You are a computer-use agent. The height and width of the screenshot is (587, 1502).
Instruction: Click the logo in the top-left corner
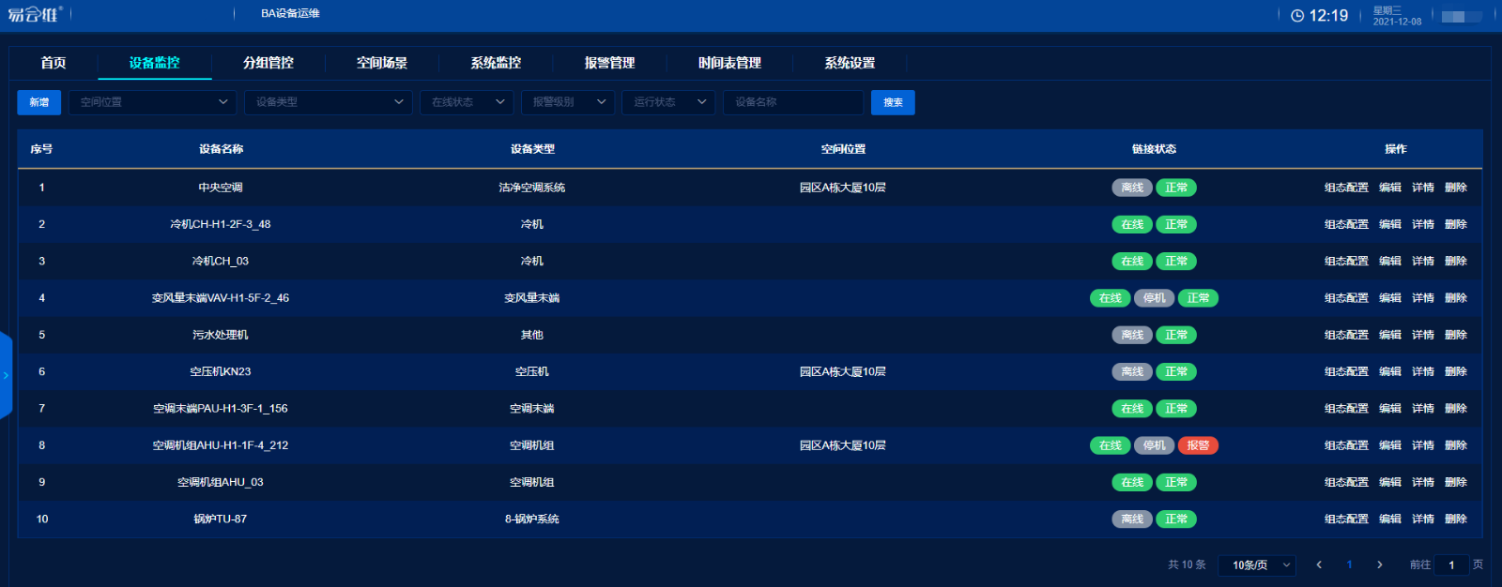pos(35,14)
